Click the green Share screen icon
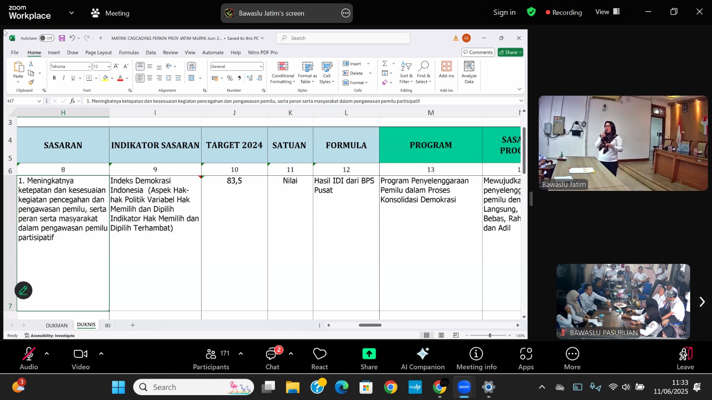The height and width of the screenshot is (400, 712). (369, 354)
